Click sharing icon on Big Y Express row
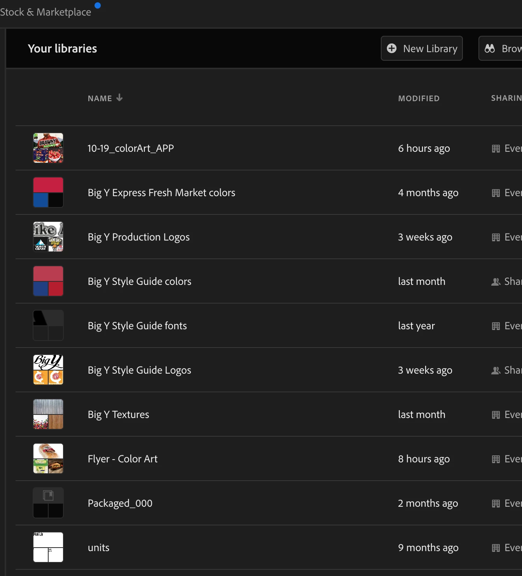Viewport: 522px width, 576px height. pos(496,193)
